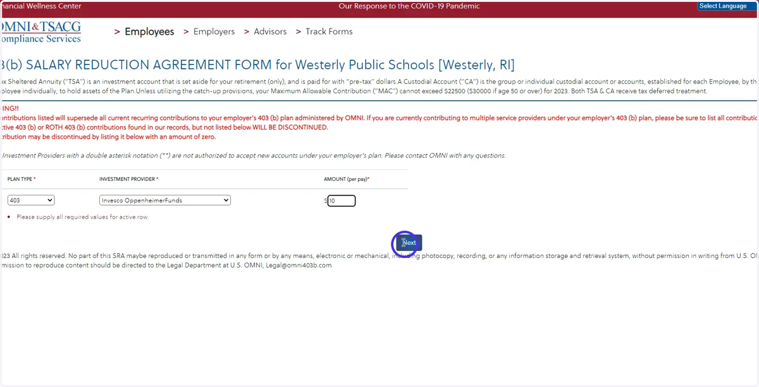Open the Employers menu item
This screenshot has width=759, height=387.
pyautogui.click(x=214, y=32)
